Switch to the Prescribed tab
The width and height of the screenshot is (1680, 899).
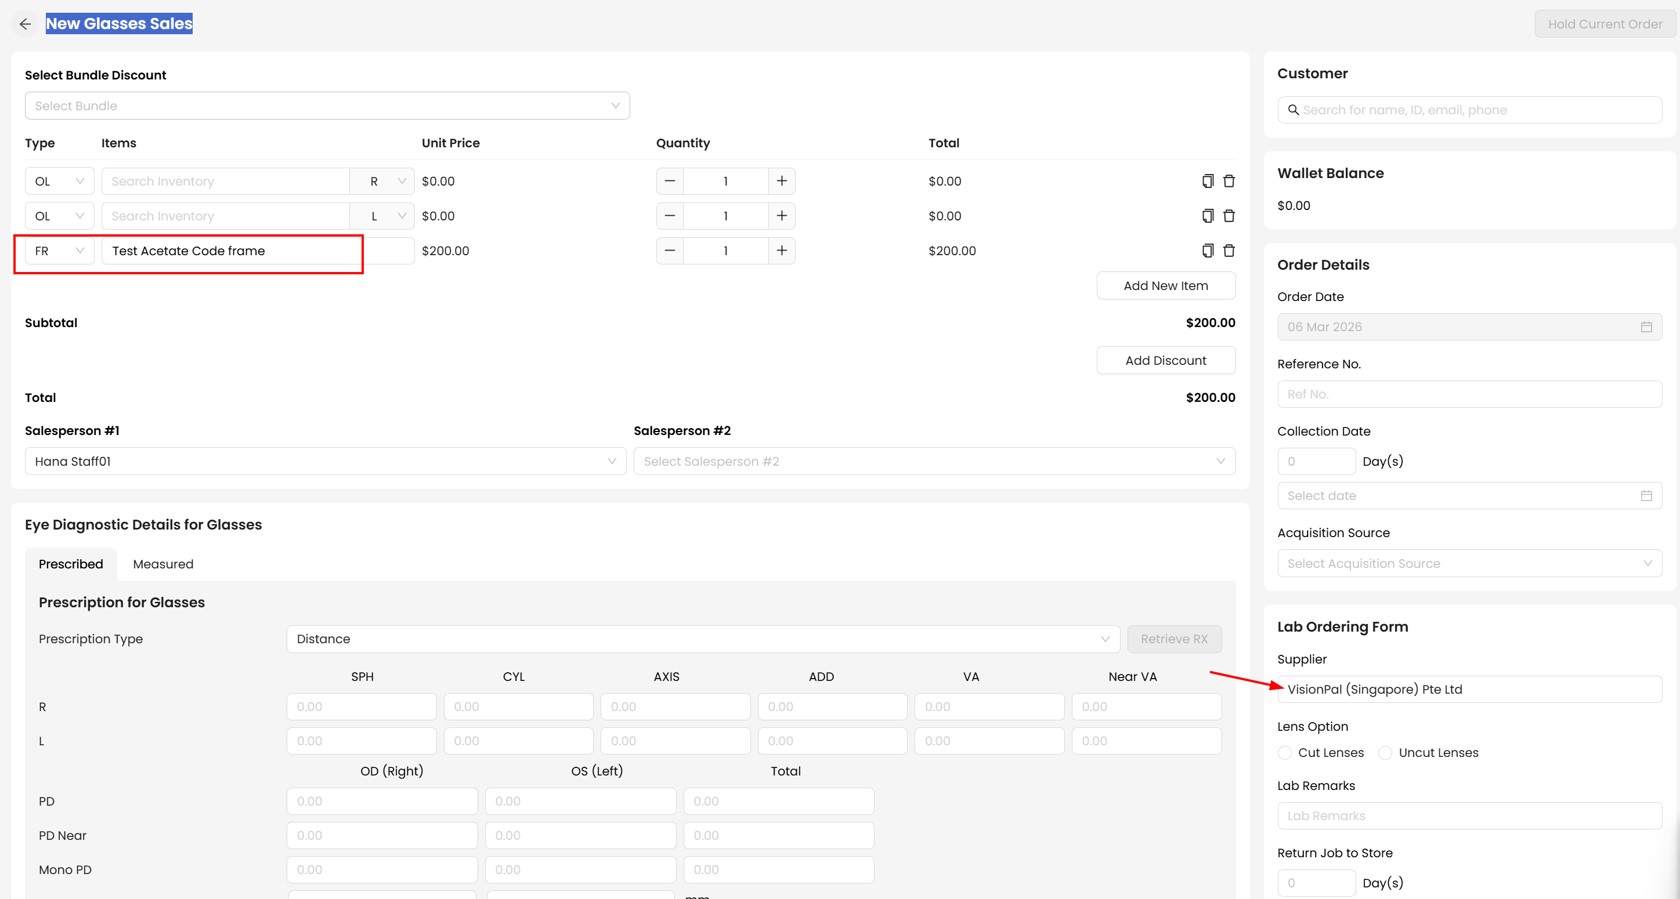70,564
